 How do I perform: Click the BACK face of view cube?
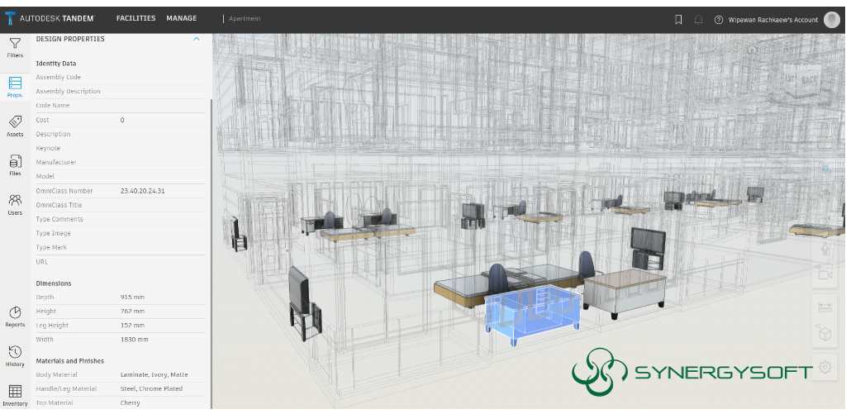pyautogui.click(x=809, y=80)
